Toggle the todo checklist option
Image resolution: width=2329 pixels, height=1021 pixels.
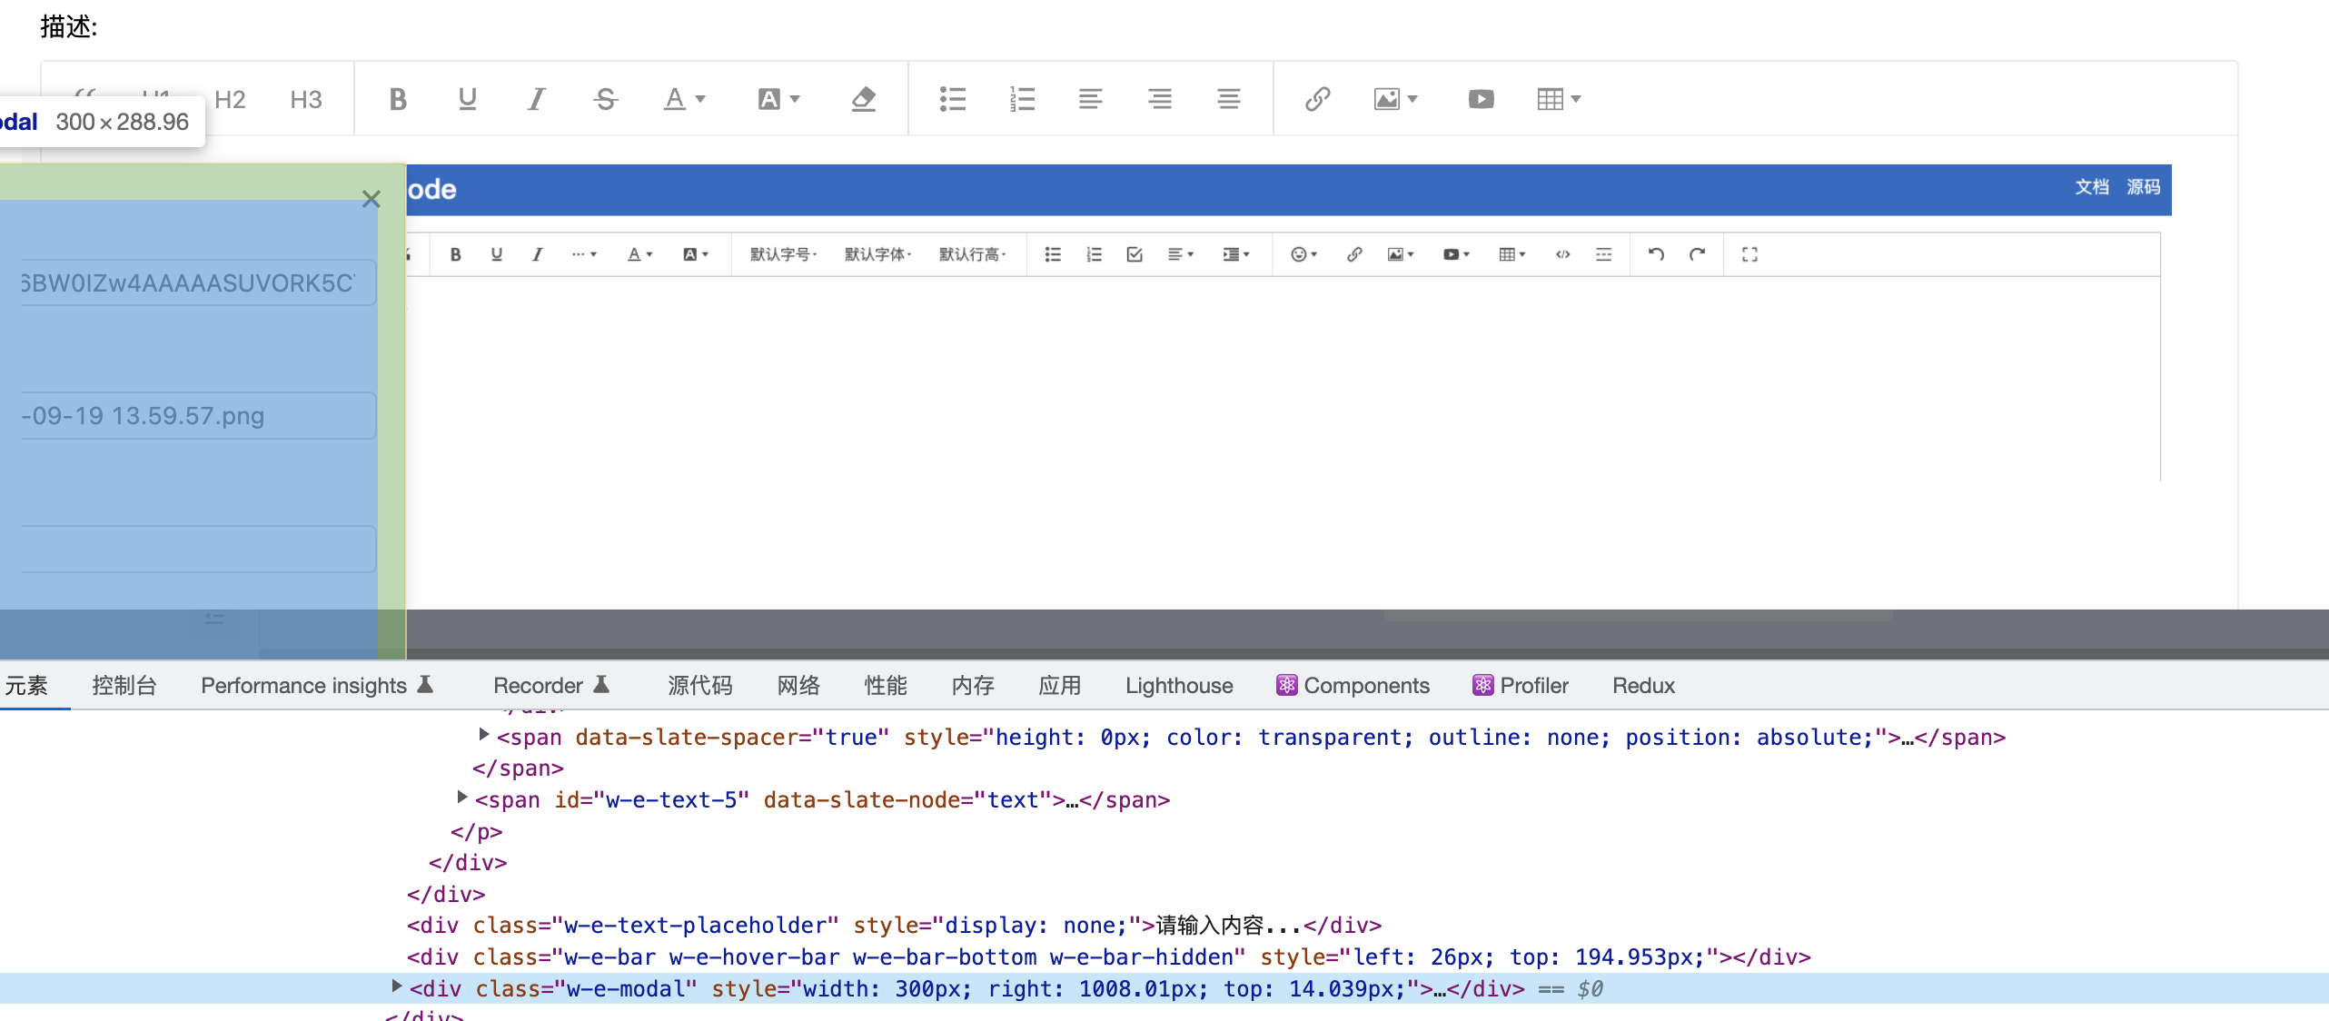1133,254
